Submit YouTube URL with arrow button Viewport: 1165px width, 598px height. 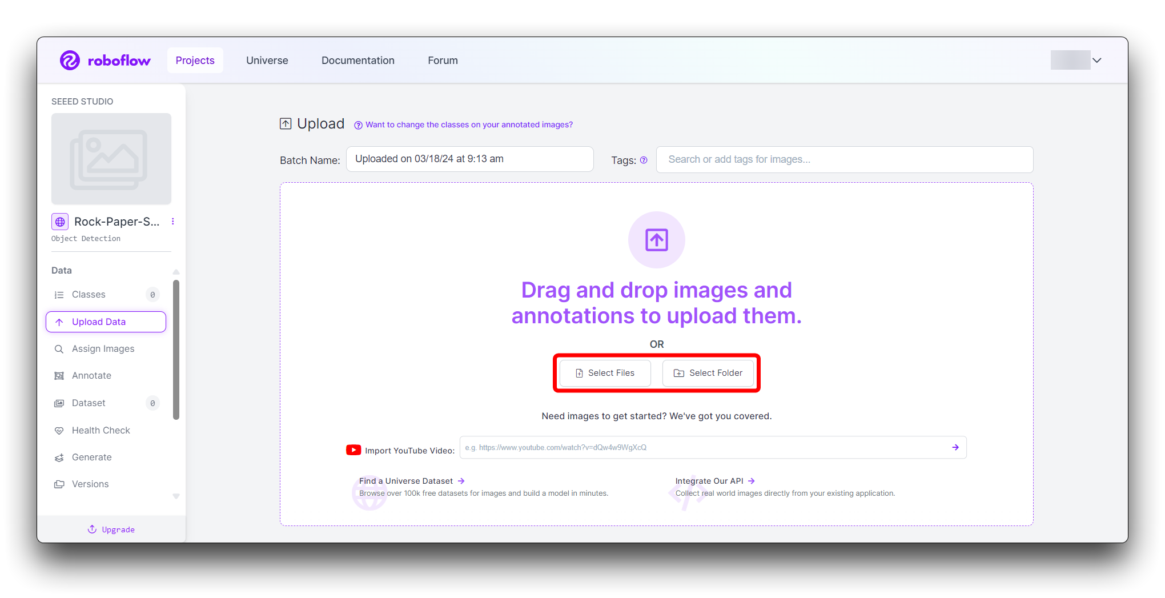click(955, 447)
